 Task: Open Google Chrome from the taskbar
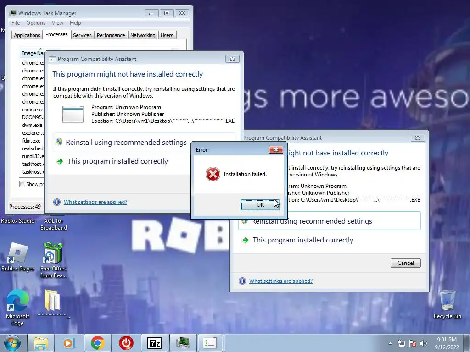[x=97, y=343]
